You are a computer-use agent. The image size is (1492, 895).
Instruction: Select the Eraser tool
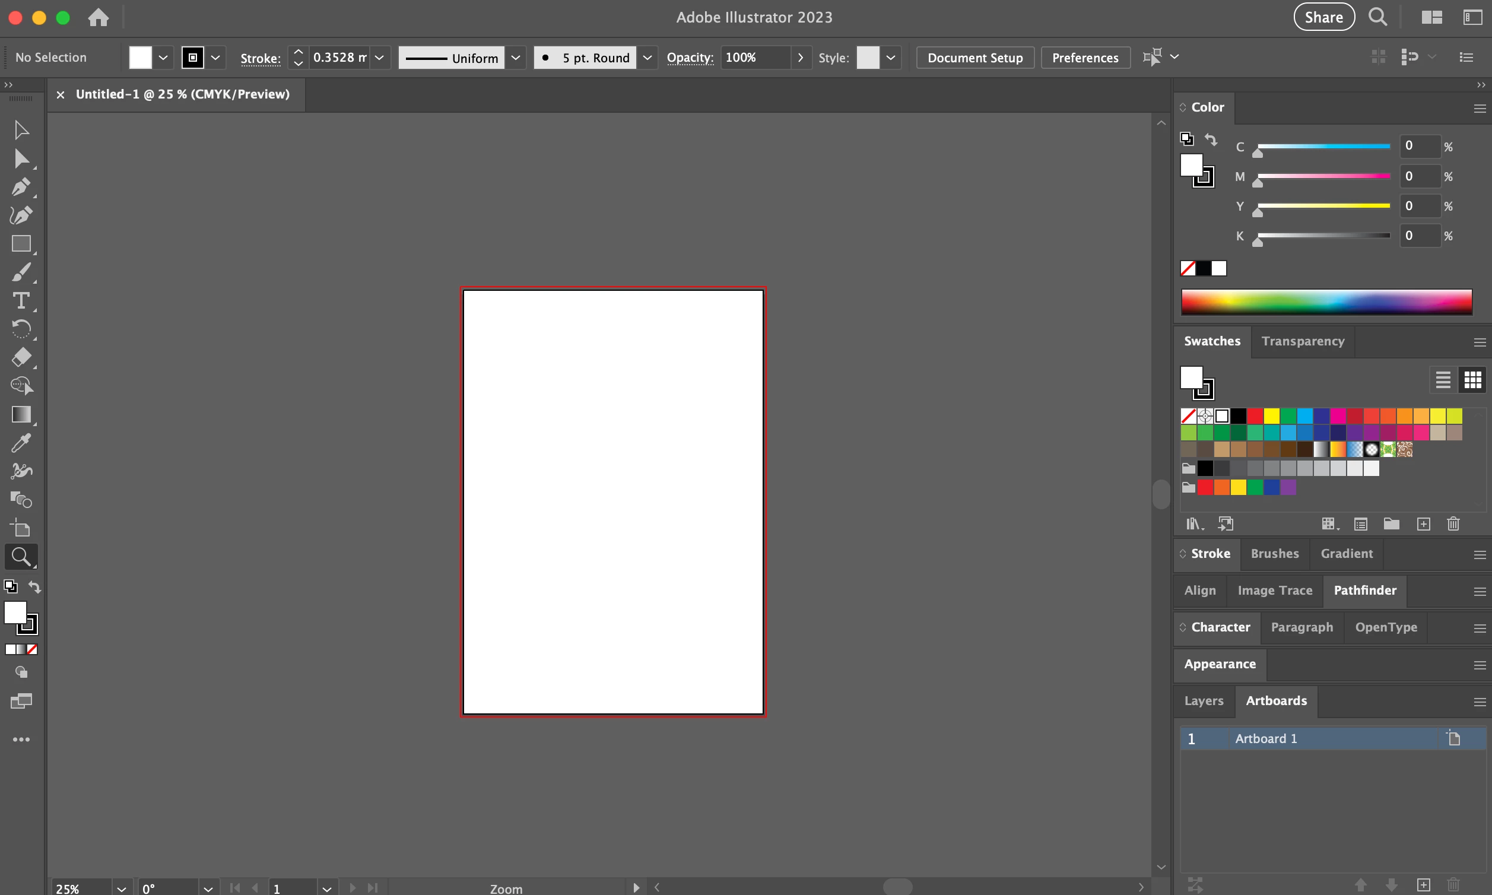click(21, 357)
